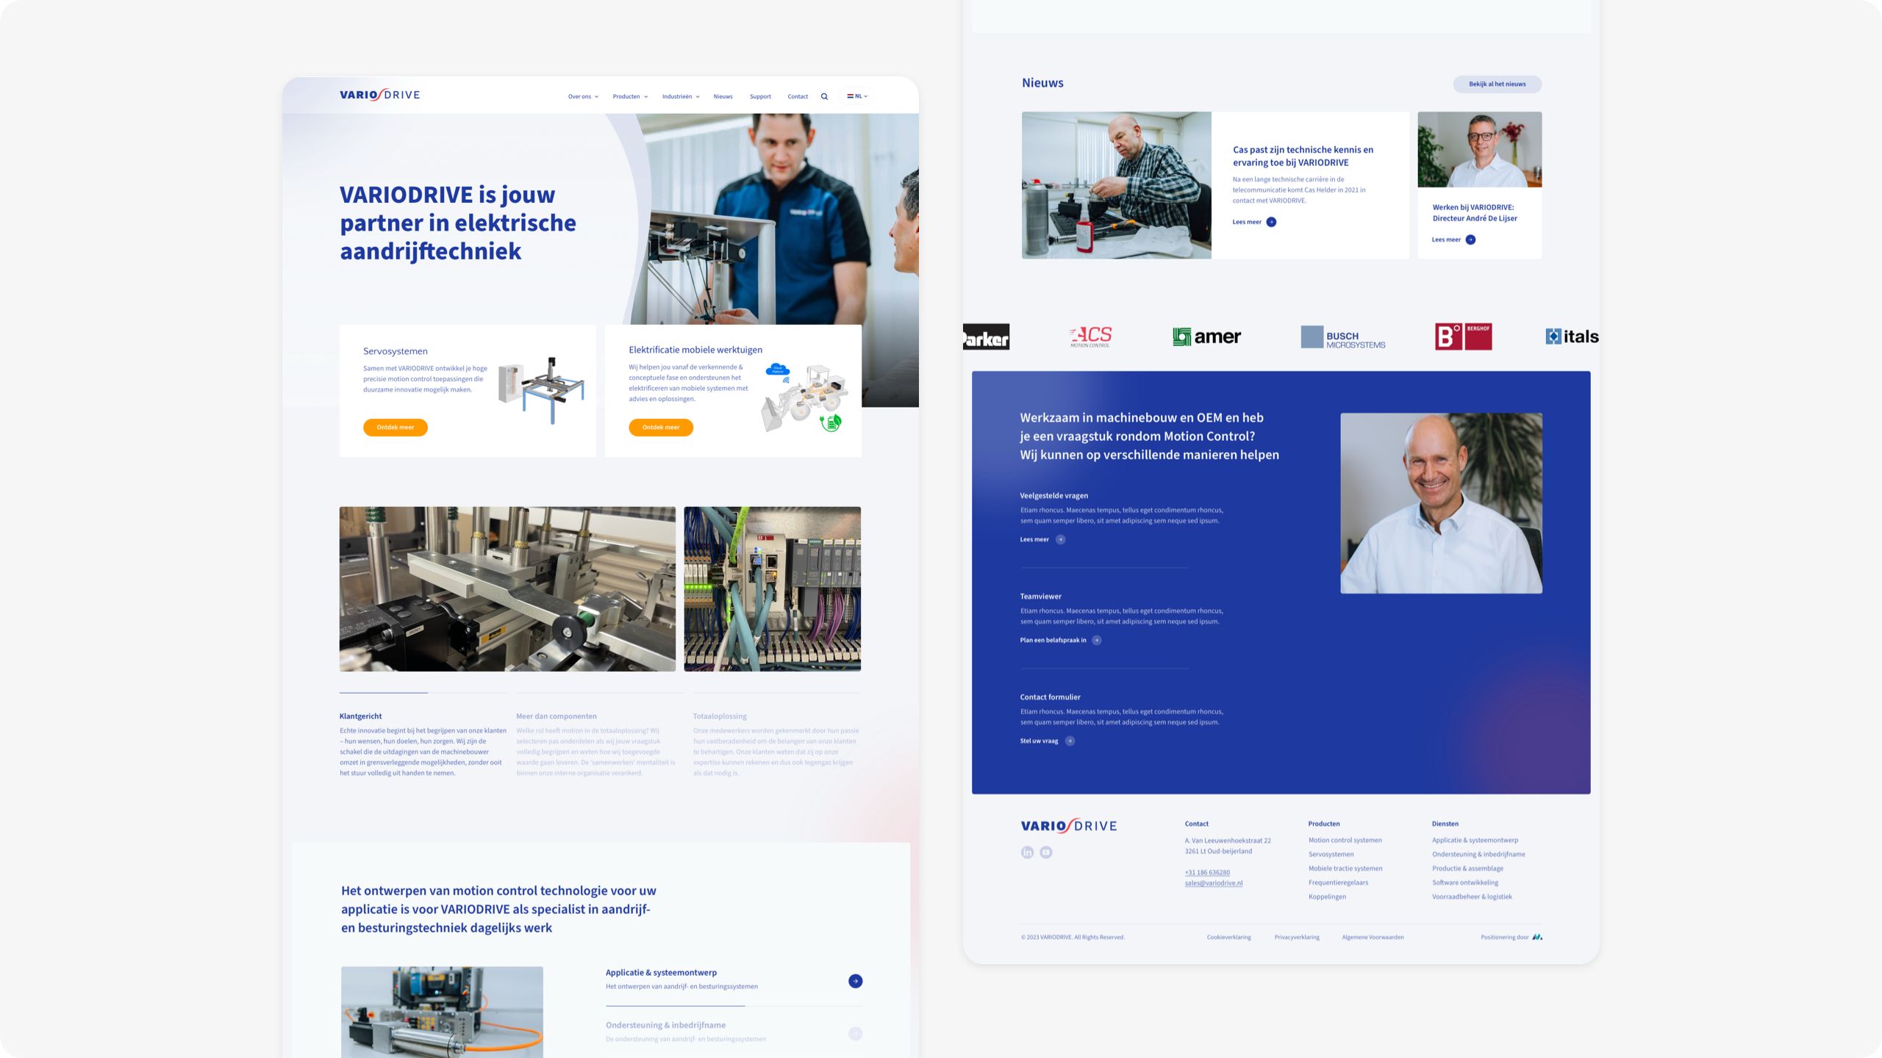Click the Cas Helder news photo
The image size is (1882, 1058).
[x=1116, y=185]
